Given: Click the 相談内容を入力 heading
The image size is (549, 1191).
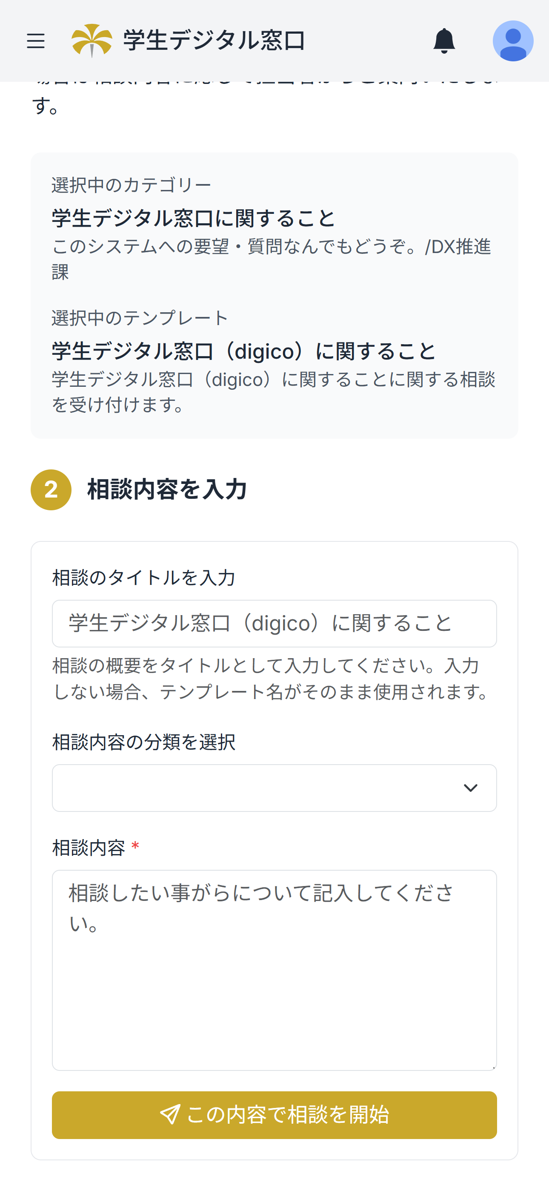Looking at the screenshot, I should (x=167, y=489).
